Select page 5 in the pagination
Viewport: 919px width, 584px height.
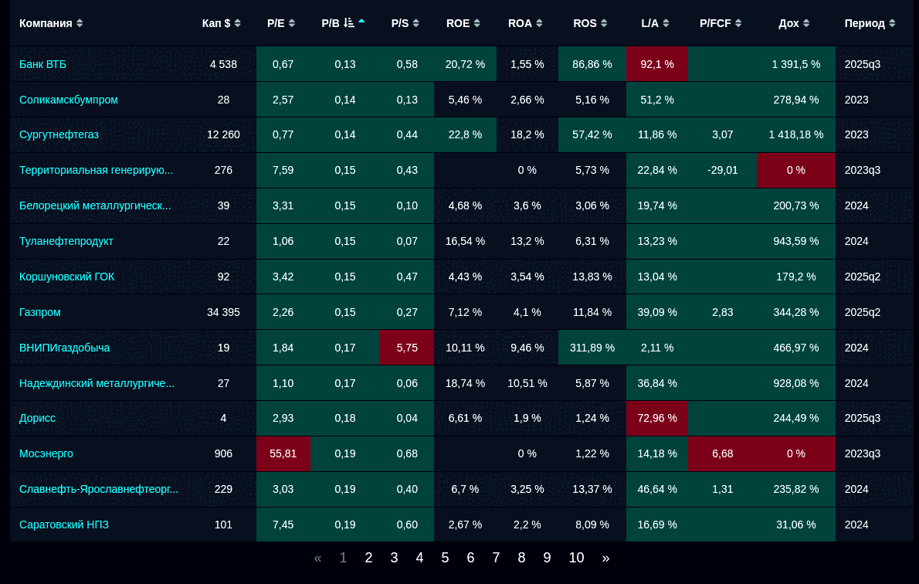tap(445, 558)
